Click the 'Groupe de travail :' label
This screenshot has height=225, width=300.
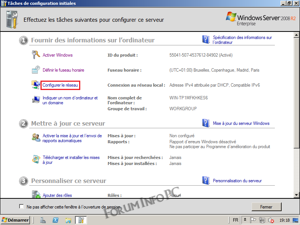pyautogui.click(x=127, y=109)
